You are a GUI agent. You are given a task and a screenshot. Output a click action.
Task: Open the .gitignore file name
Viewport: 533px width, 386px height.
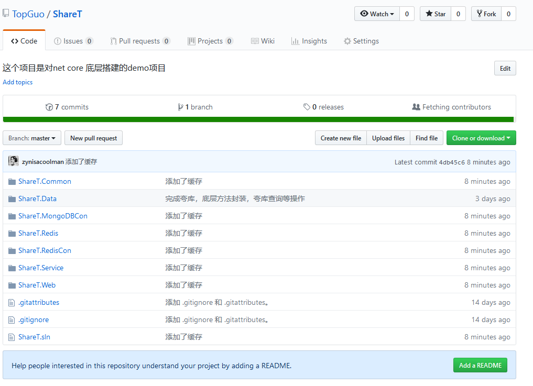tap(34, 320)
